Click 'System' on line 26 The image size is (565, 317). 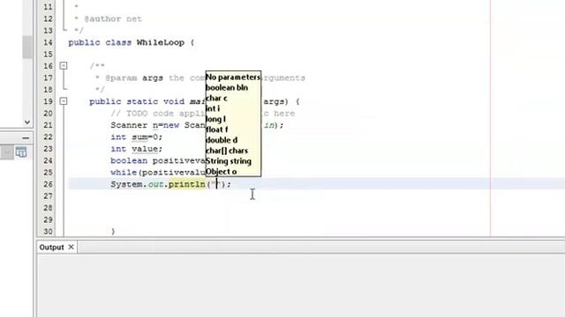[127, 184]
